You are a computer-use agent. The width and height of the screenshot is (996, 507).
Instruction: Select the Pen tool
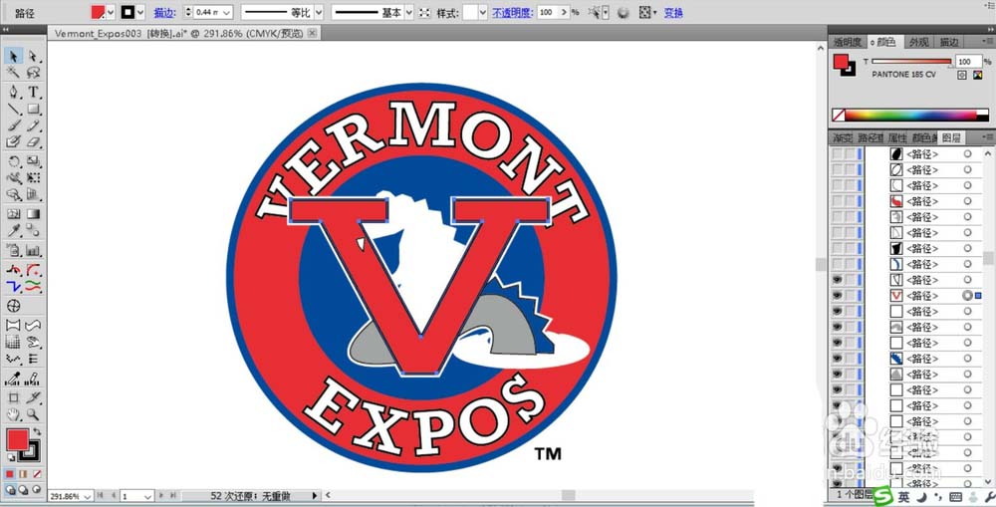(x=13, y=92)
